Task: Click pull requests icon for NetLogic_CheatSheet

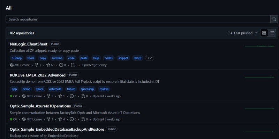Action: [x=73, y=65]
